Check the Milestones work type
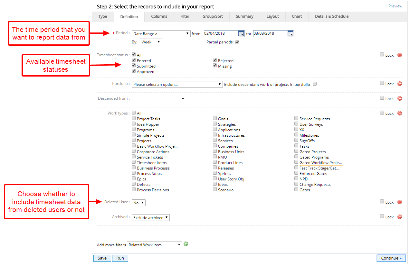This screenshot has width=410, height=265. [296, 135]
